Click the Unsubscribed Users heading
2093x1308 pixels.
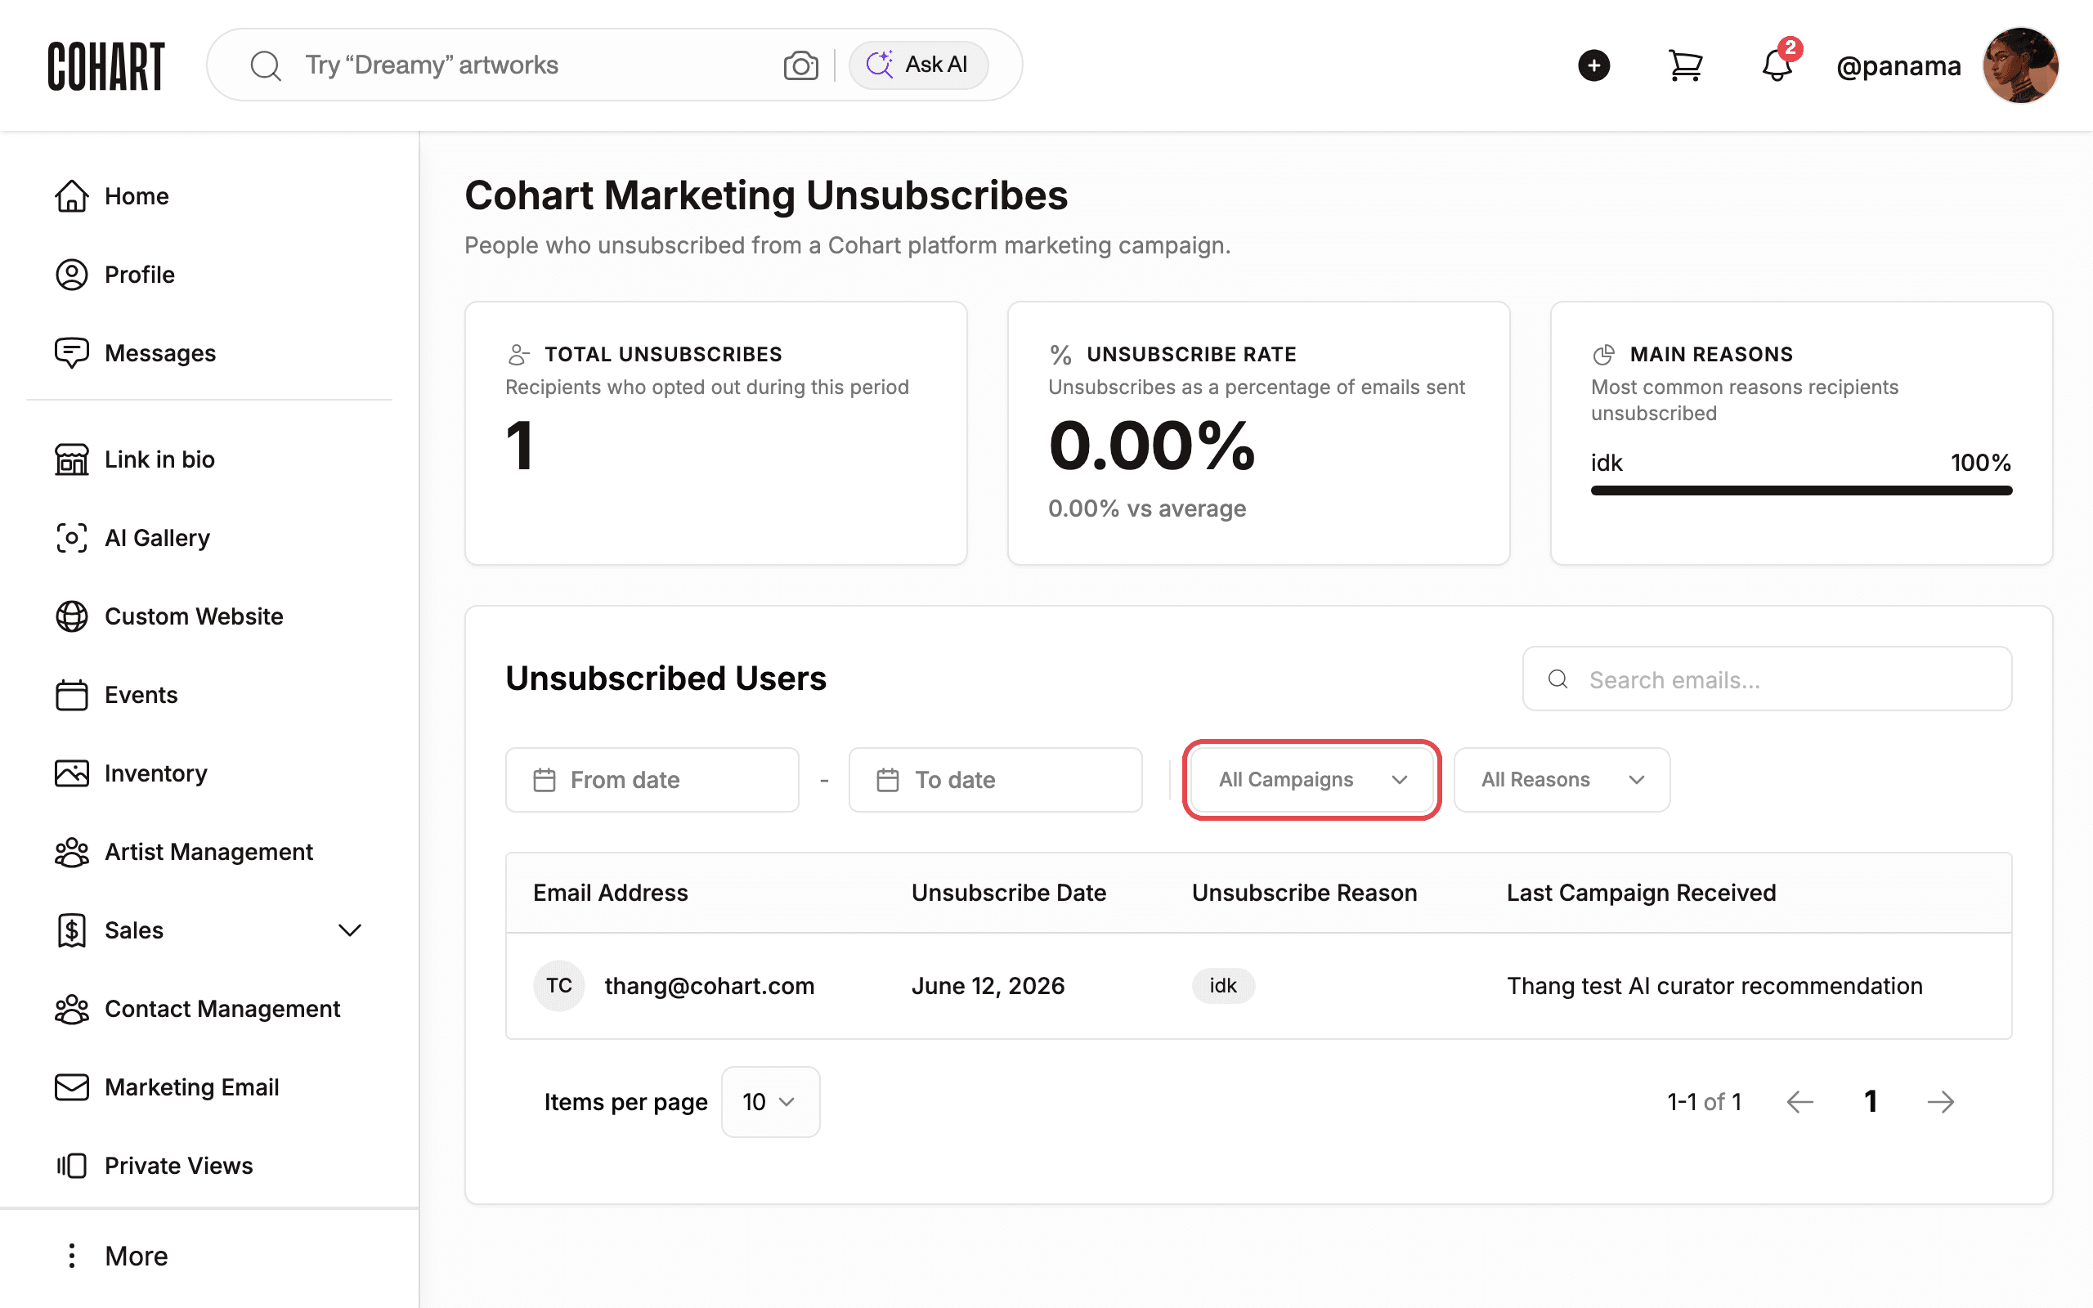666,679
